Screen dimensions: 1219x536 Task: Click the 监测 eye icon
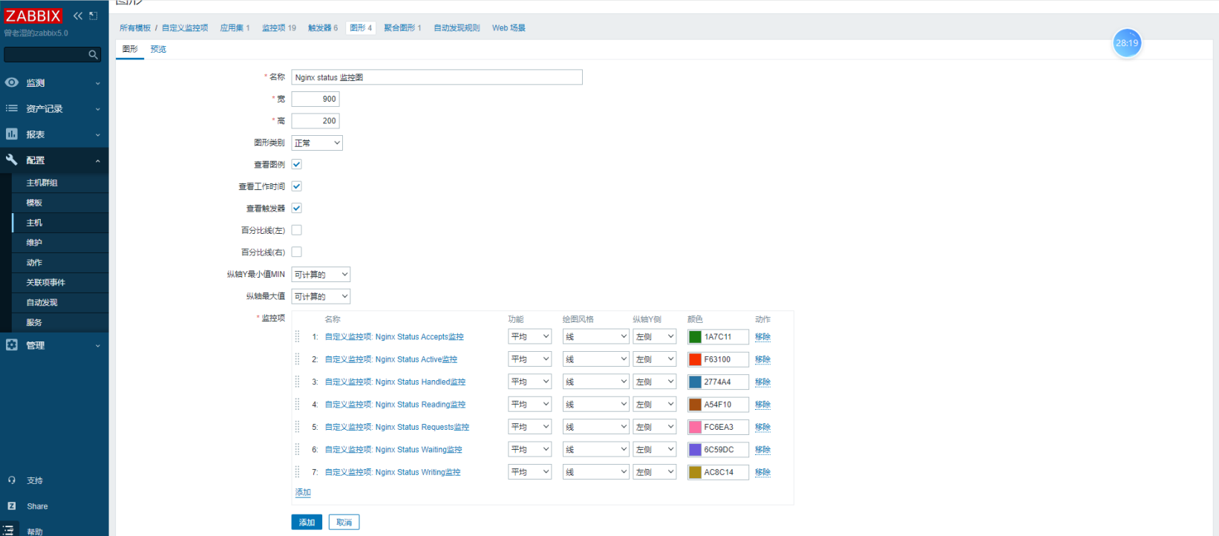click(12, 82)
